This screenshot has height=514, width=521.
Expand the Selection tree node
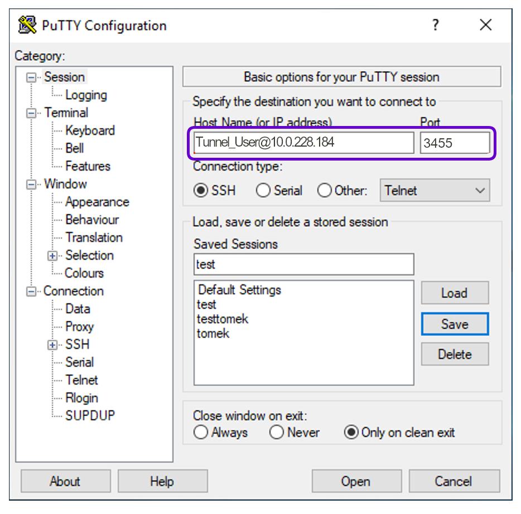point(53,256)
